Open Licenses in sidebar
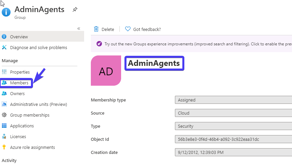The image size is (292, 164). click(x=18, y=137)
